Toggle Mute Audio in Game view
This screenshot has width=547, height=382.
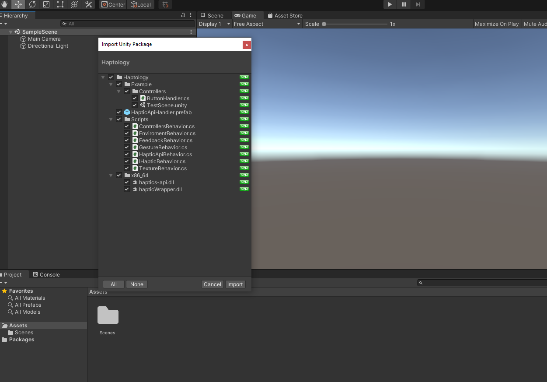535,24
